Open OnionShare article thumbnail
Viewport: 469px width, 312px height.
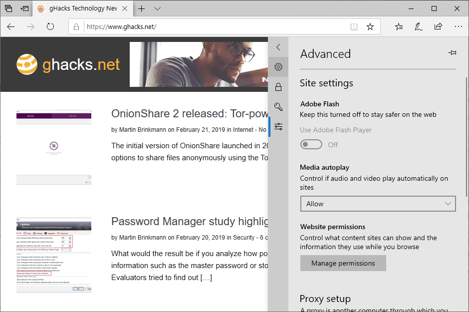tap(54, 147)
